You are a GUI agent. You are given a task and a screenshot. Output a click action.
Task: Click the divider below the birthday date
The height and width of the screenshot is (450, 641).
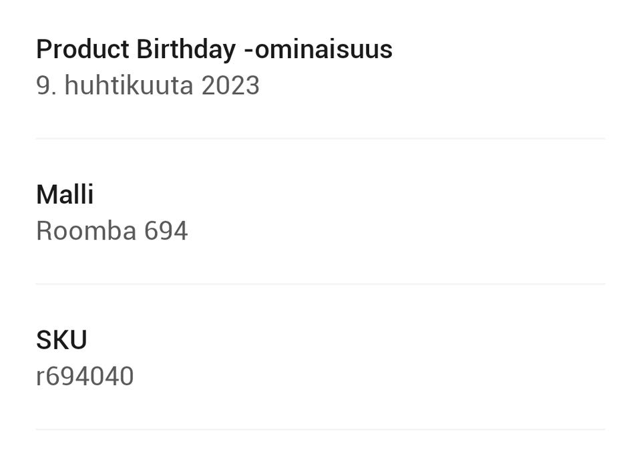(320, 139)
